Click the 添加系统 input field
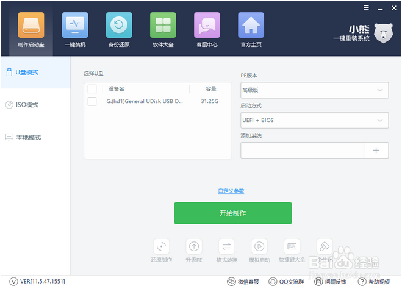The image size is (402, 289). pos(303,151)
